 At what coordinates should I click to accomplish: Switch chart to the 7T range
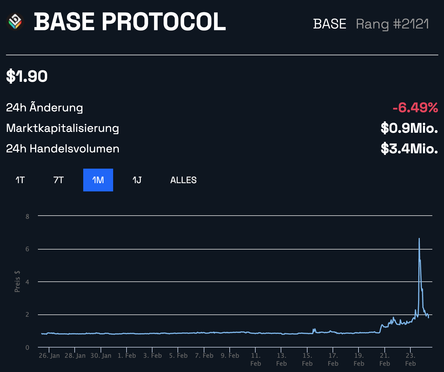click(x=59, y=180)
